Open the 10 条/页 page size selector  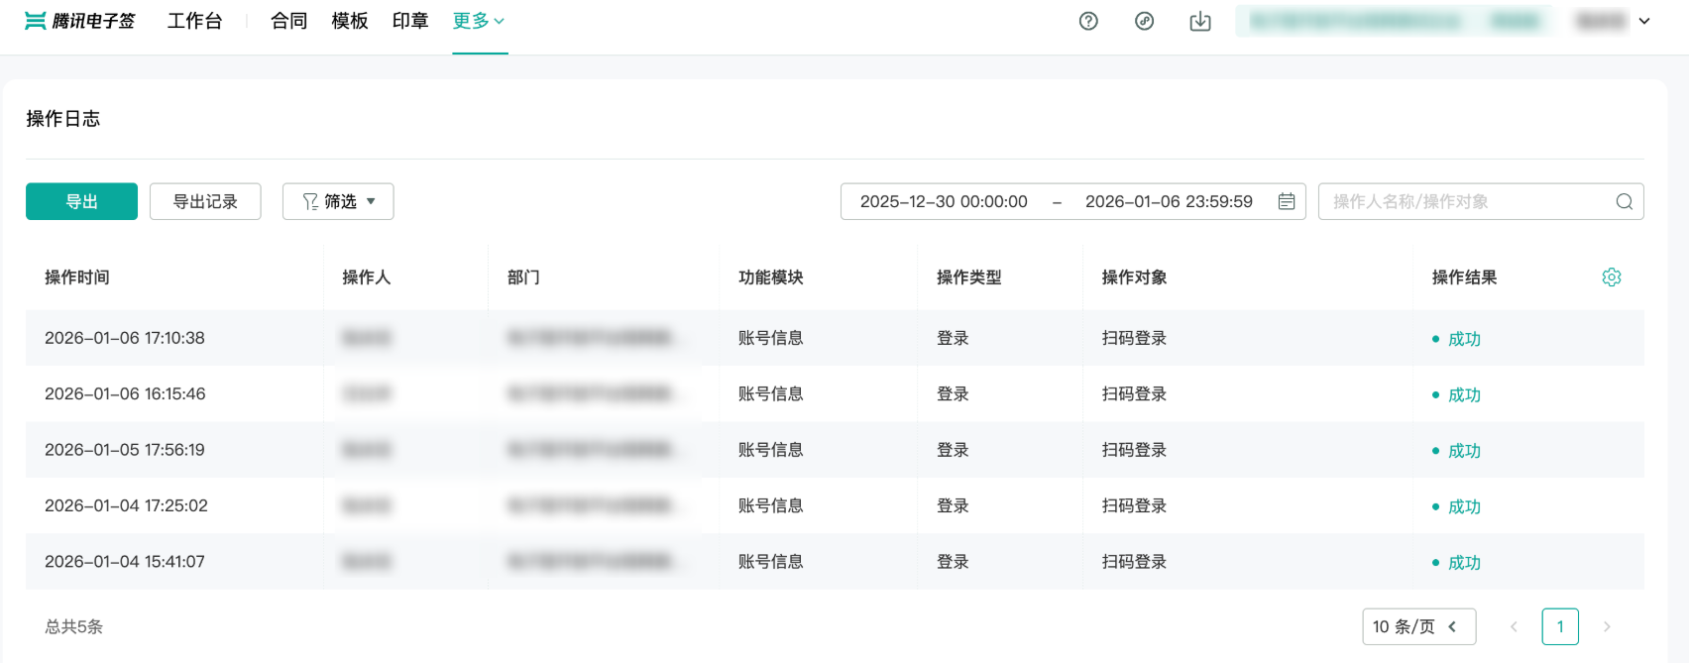[1417, 626]
